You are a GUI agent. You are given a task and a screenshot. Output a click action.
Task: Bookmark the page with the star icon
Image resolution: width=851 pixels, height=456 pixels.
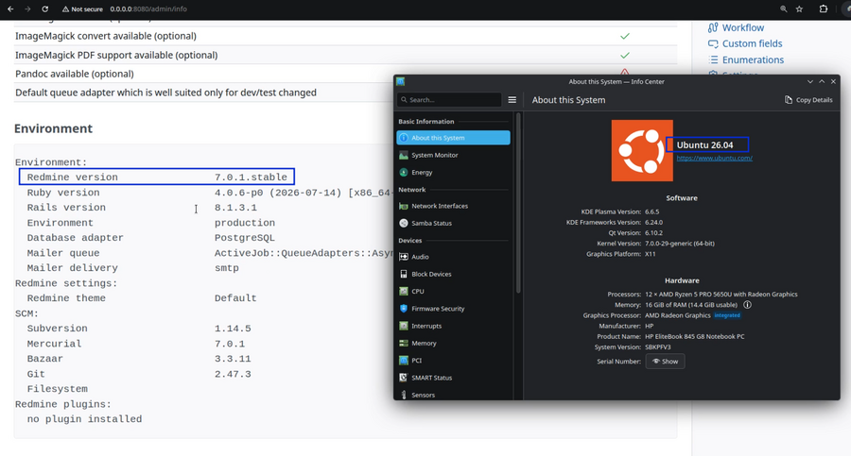coord(799,8)
